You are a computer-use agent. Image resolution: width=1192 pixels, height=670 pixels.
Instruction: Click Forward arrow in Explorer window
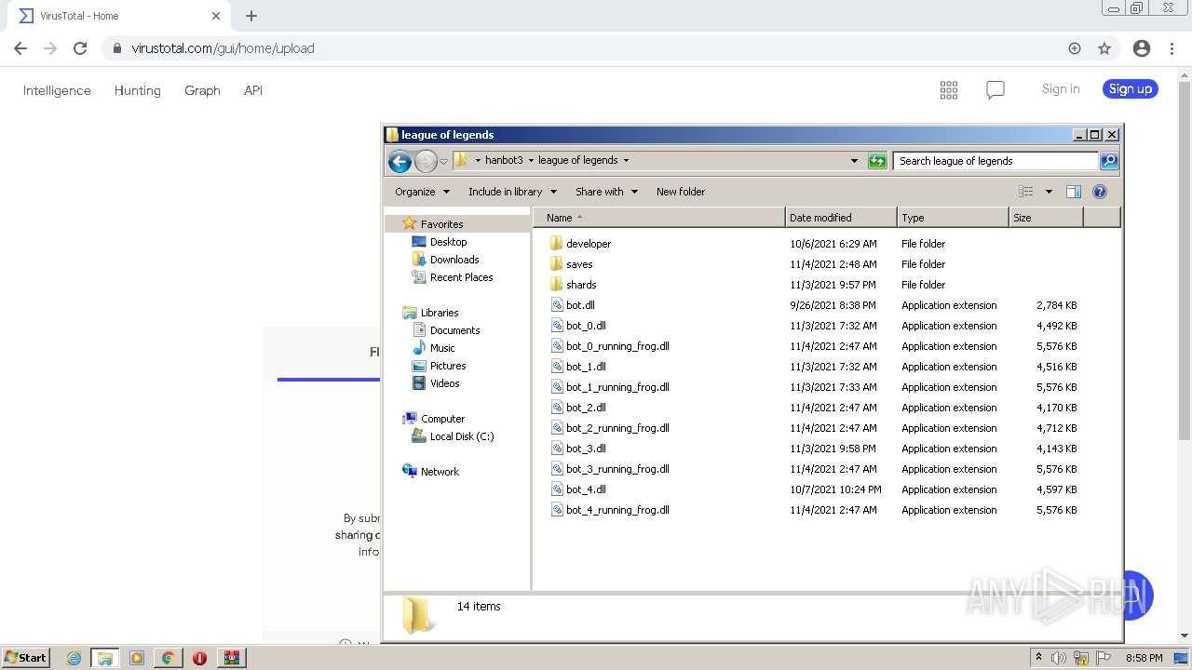click(426, 161)
